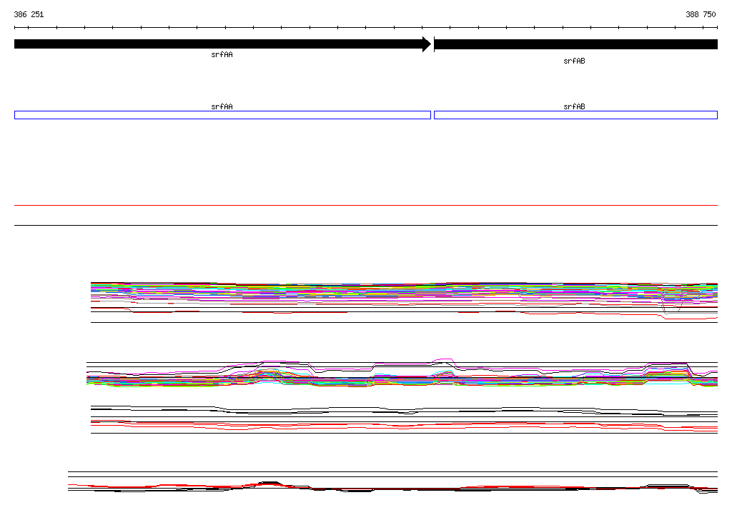Select srfAA text above the blue box
732x510 pixels.
pyautogui.click(x=222, y=107)
